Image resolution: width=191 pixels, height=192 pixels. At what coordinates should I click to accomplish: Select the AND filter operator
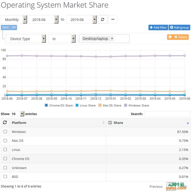click(5, 27)
